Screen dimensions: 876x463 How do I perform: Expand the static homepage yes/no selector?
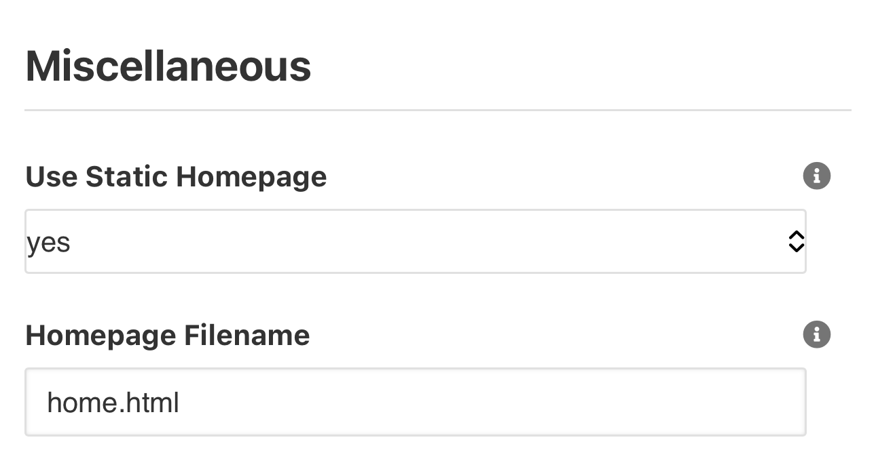[x=415, y=241]
